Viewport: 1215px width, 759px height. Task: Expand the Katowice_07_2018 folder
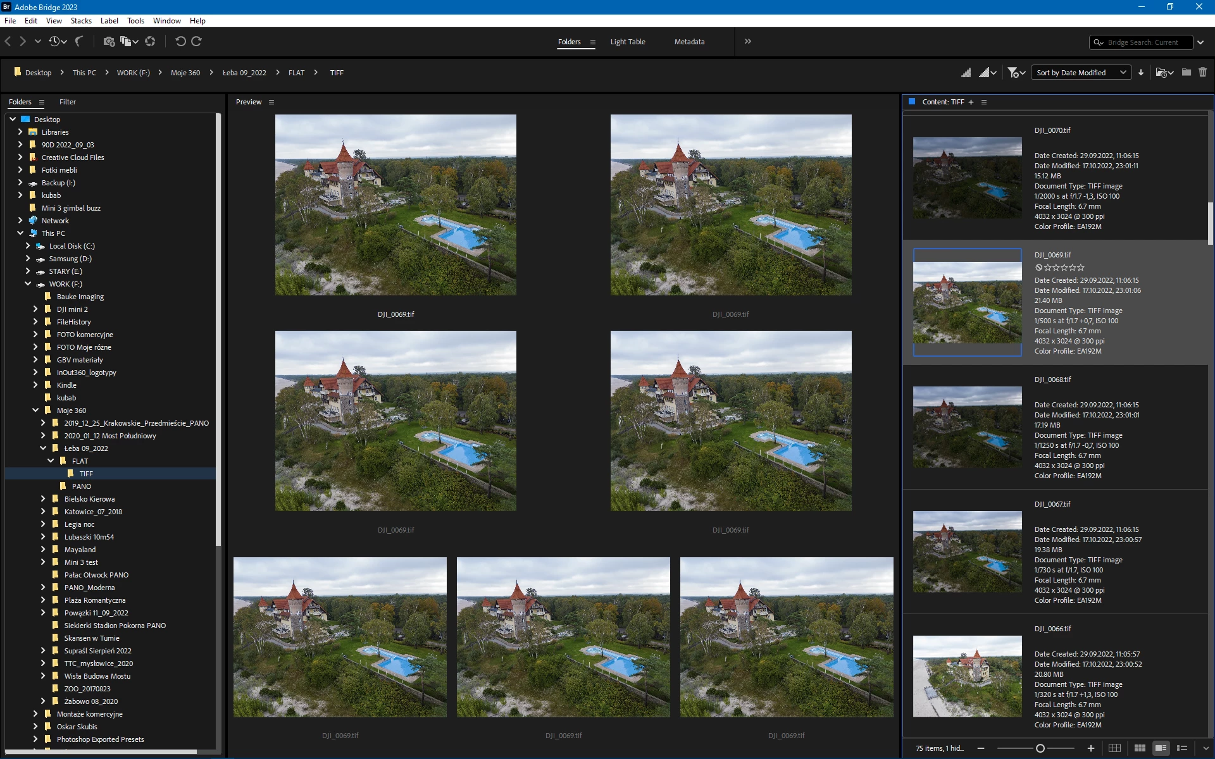44,512
